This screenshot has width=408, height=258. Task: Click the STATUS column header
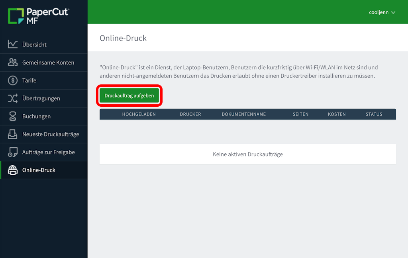pos(374,114)
